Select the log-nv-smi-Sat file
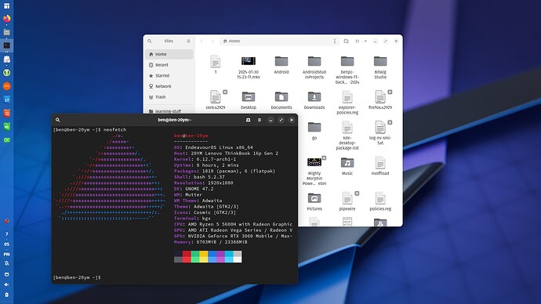 [380, 132]
